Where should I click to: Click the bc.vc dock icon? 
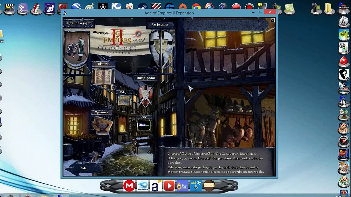coord(183,186)
